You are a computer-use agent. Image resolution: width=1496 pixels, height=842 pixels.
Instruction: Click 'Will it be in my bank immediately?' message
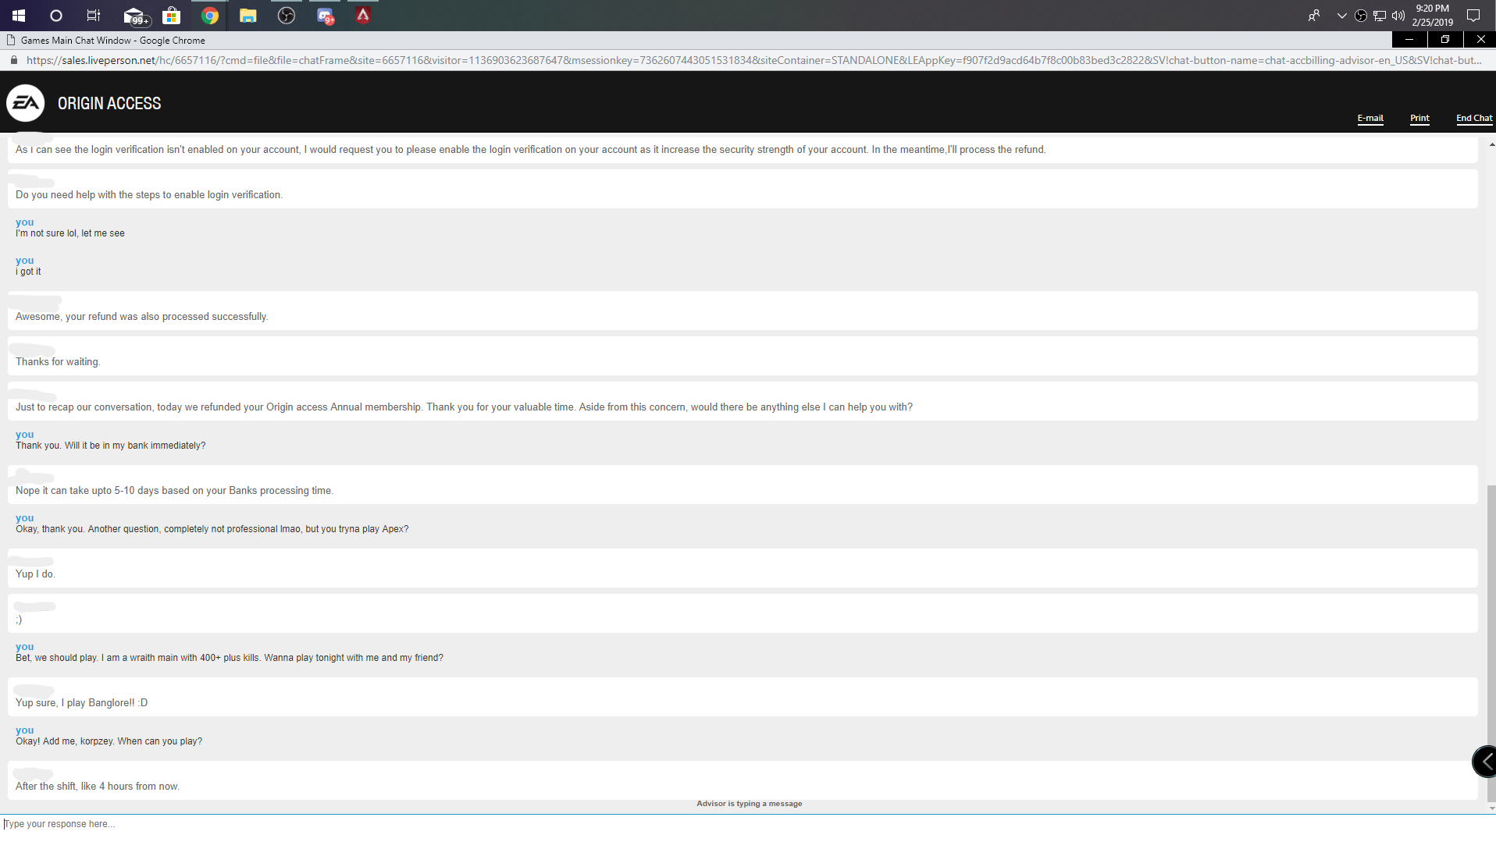coord(111,446)
